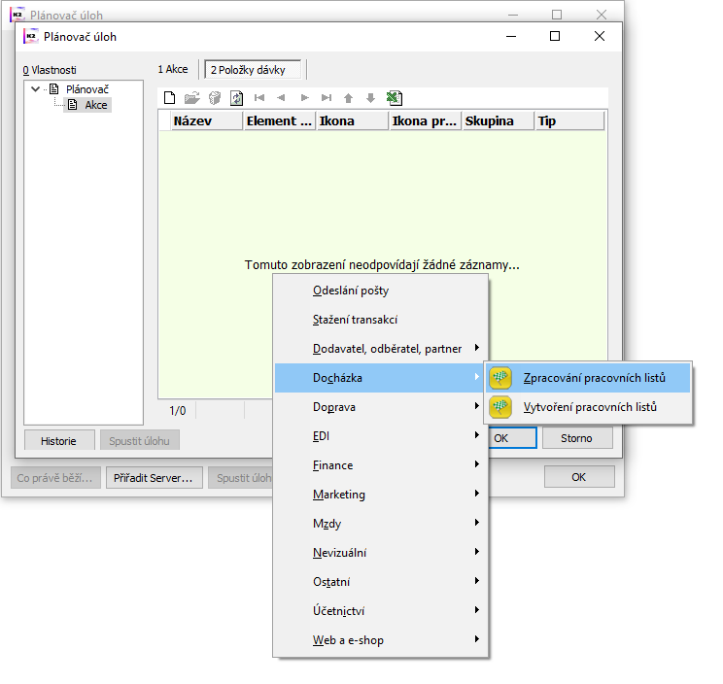Switch to 2 Položky dávky tab

coord(253,70)
